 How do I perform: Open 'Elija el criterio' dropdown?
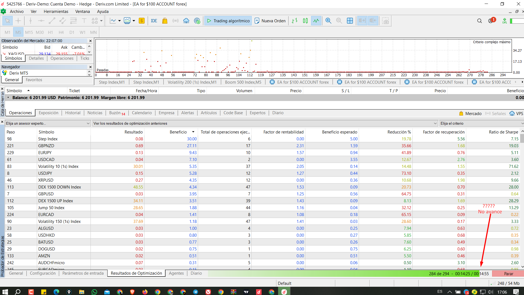pyautogui.click(x=481, y=123)
